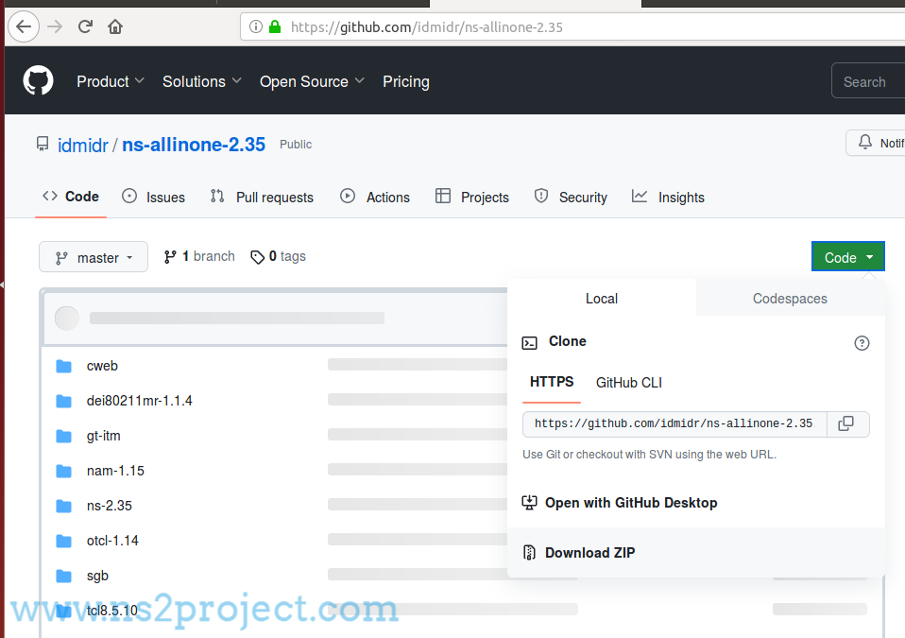Expand the Product menu
This screenshot has height=638, width=905.
(111, 81)
